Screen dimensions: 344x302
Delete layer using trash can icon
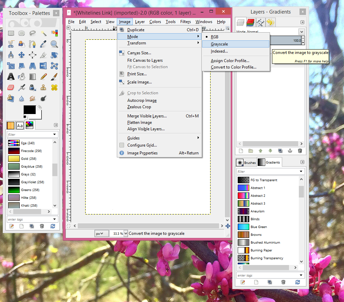tap(300, 151)
